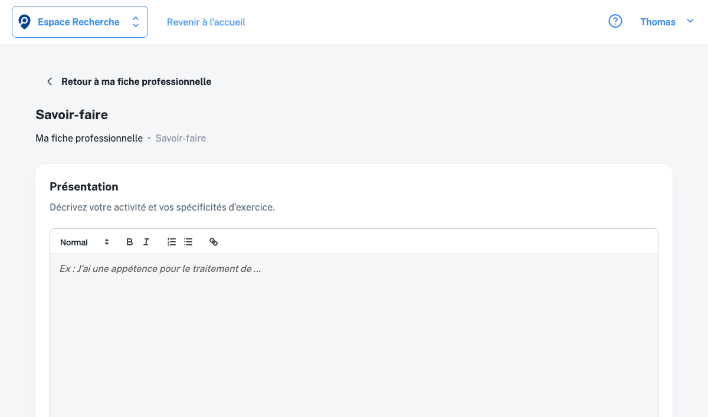Expand the Espace Recherche selector chevrons

pyautogui.click(x=136, y=22)
